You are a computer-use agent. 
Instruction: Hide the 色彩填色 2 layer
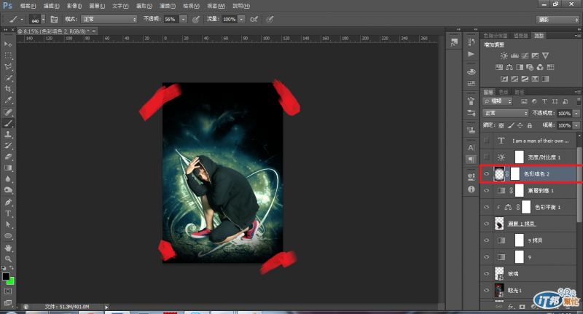486,173
